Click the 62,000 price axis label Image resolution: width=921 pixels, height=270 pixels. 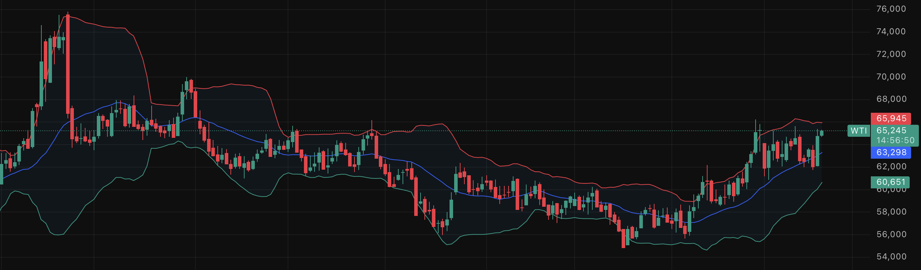point(891,166)
